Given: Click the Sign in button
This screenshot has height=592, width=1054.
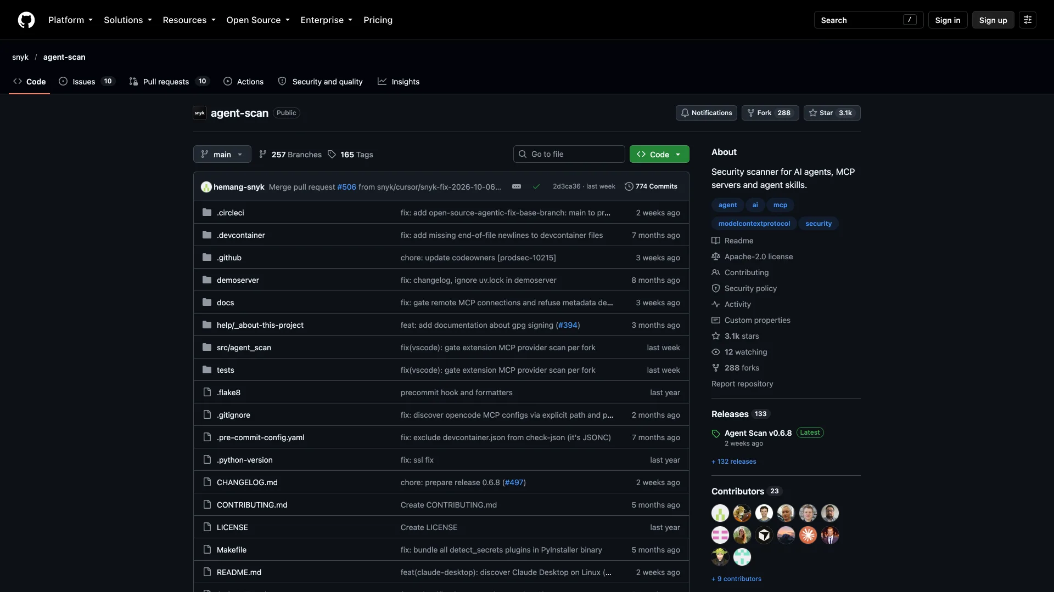Looking at the screenshot, I should click(948, 20).
